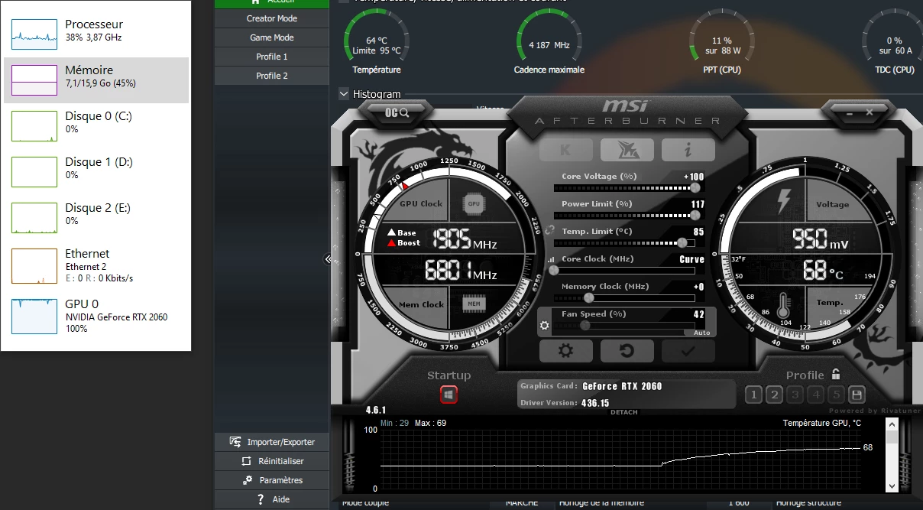Switch to Game Mode
The height and width of the screenshot is (510, 923).
272,37
